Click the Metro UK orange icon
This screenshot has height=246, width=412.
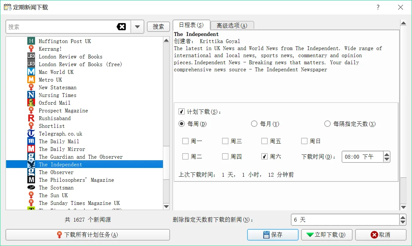coord(31,80)
